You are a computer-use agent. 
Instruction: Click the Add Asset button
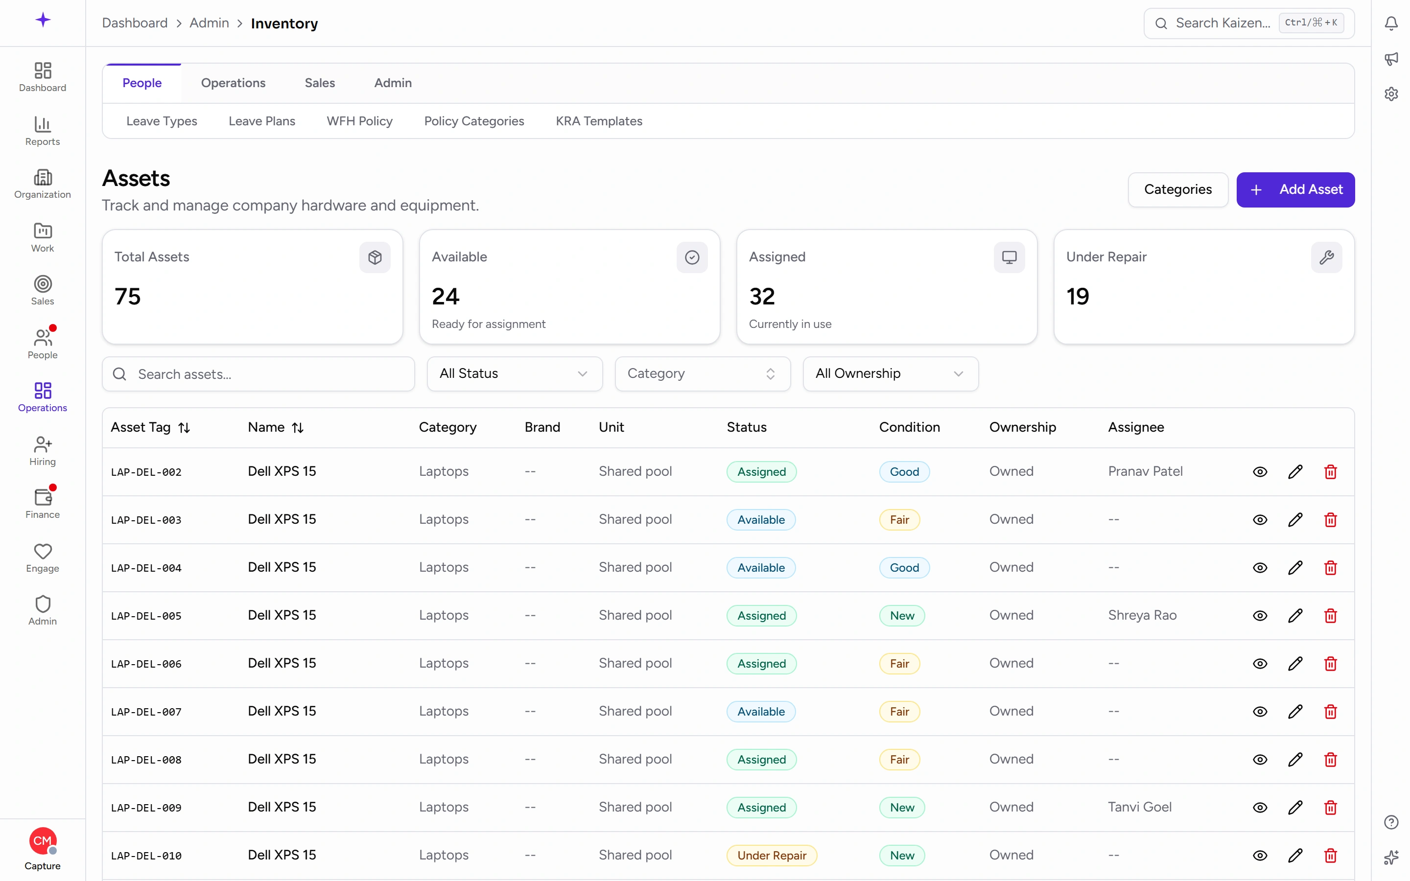[x=1295, y=189]
